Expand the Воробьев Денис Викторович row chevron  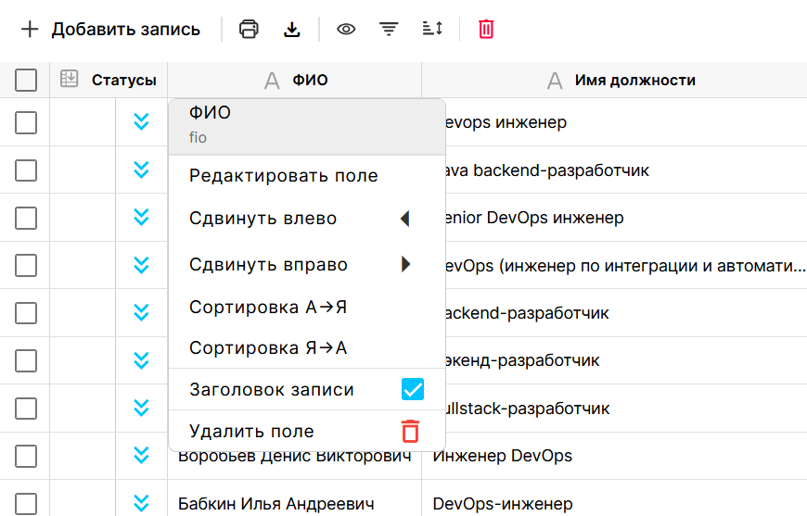coord(141,455)
